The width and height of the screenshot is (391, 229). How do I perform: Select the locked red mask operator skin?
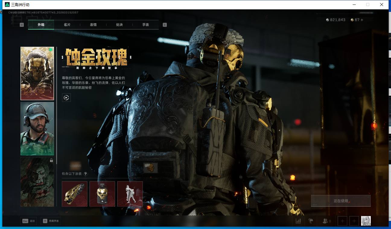(x=37, y=182)
